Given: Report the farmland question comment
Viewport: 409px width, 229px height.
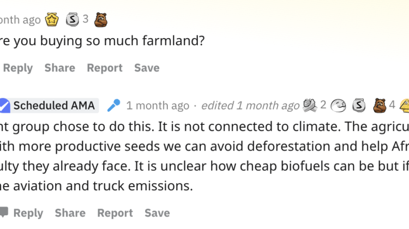Looking at the screenshot, I should [x=104, y=68].
